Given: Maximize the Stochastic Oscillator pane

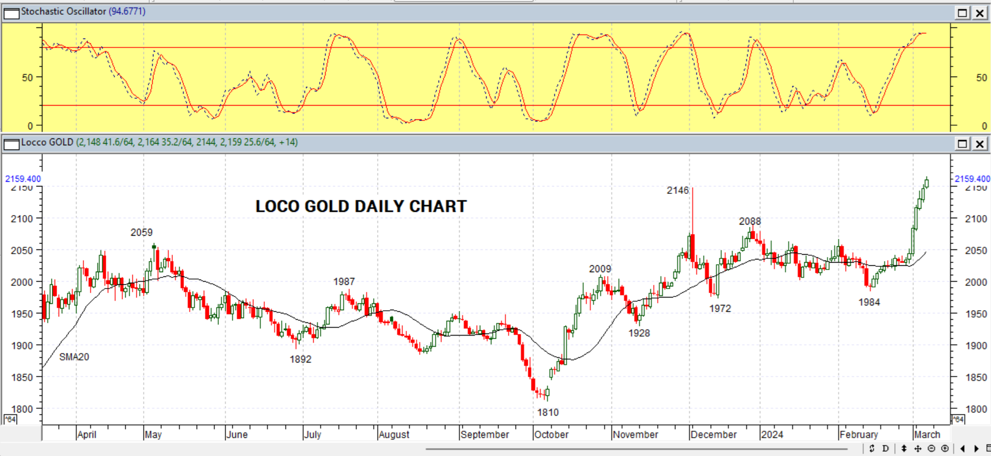Looking at the screenshot, I should (x=962, y=13).
